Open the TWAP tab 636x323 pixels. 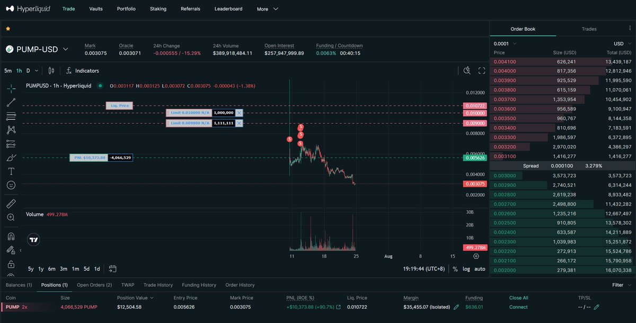[x=128, y=285]
